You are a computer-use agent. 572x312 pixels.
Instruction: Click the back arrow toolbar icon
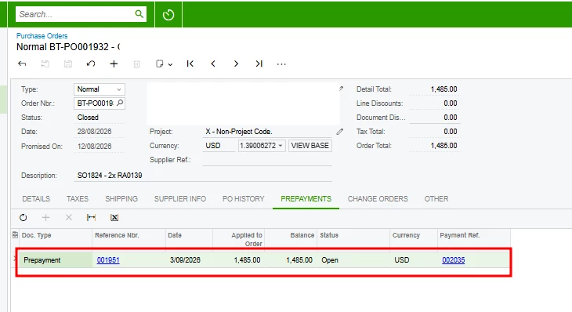(22, 63)
